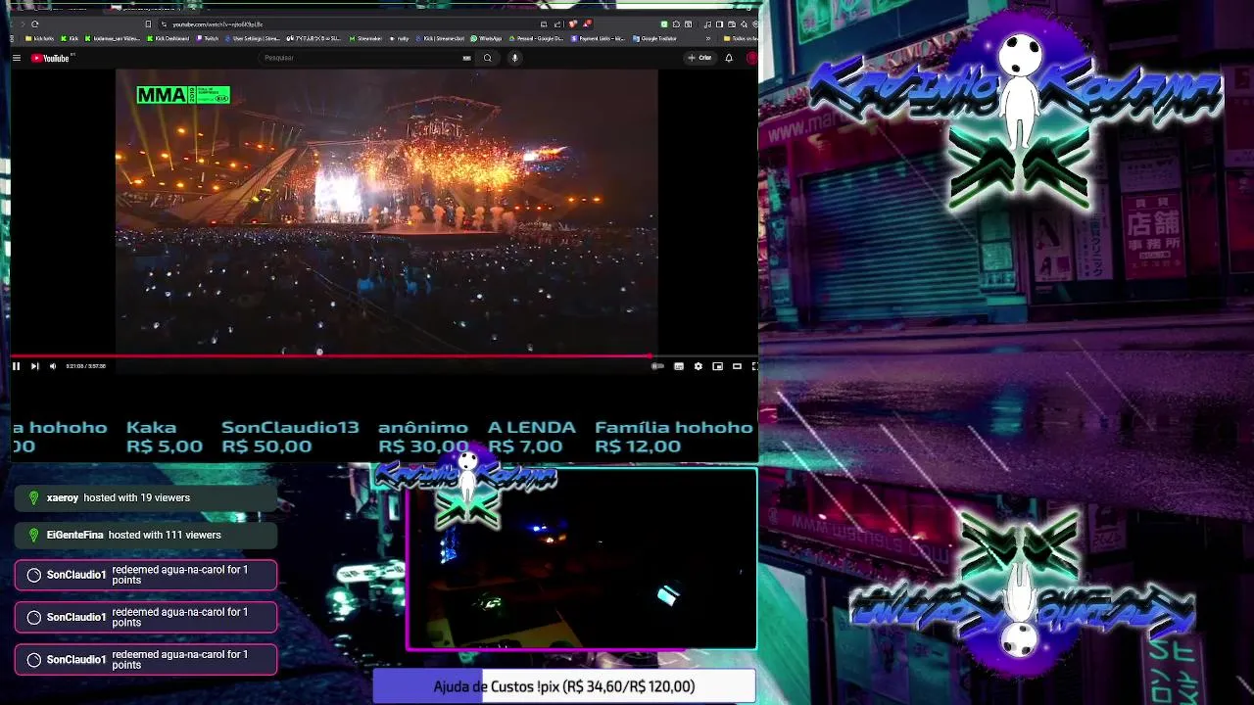The height and width of the screenshot is (705, 1254).
Task: Open YouTube notifications bell
Action: (x=729, y=58)
